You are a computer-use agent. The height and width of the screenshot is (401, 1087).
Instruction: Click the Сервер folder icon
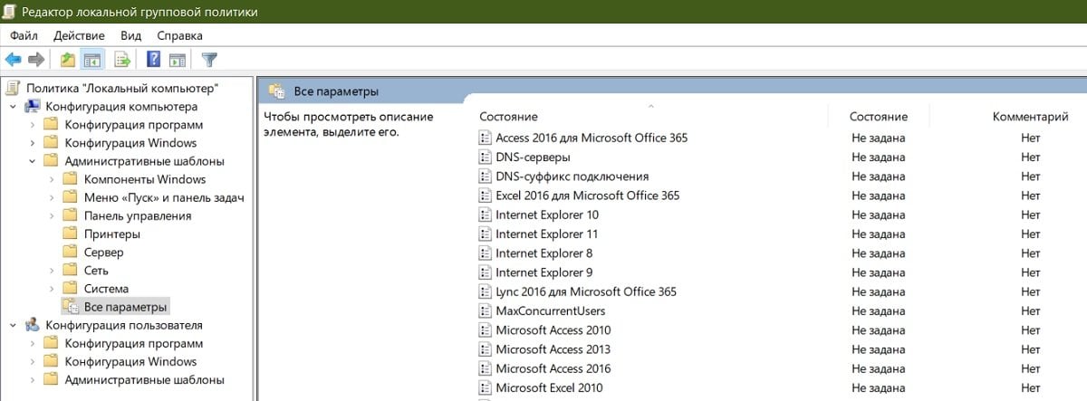click(70, 252)
